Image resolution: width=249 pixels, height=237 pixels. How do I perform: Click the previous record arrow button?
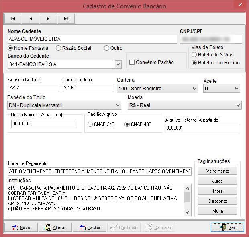31,19
